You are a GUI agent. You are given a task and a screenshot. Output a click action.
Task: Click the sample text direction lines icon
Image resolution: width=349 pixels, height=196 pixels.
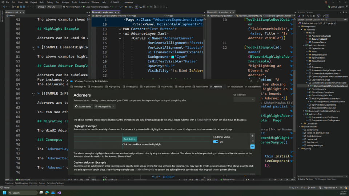point(252,141)
